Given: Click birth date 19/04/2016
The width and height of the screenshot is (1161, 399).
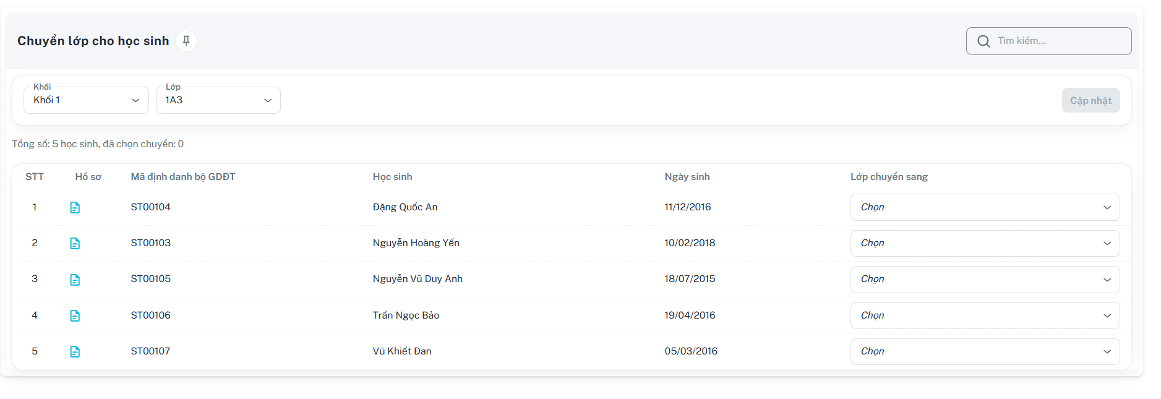Looking at the screenshot, I should (x=690, y=315).
